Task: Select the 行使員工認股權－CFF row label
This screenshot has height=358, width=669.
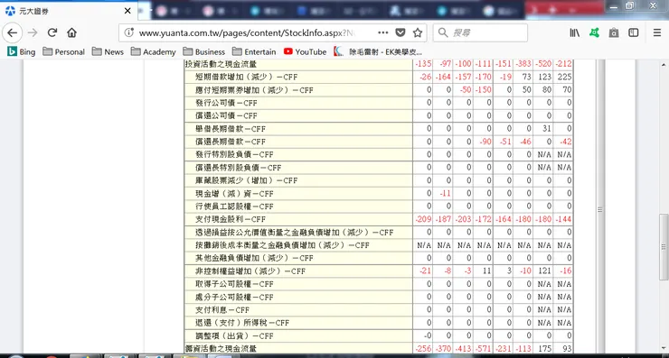Action: [x=234, y=207]
